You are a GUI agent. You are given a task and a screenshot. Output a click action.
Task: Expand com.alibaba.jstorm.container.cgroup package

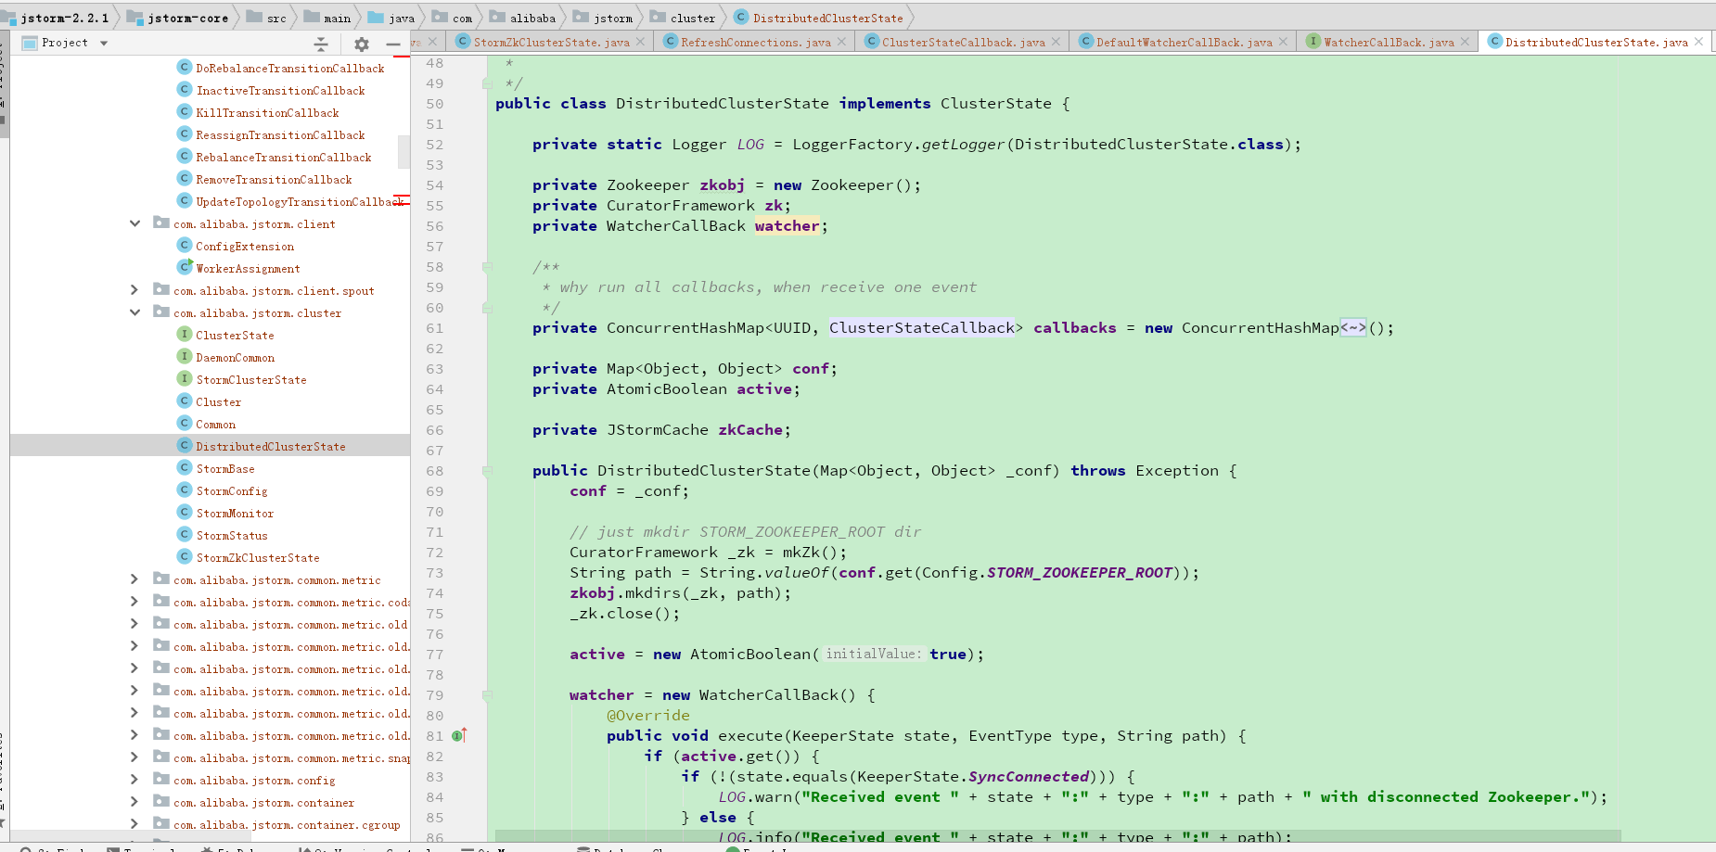[x=134, y=824]
